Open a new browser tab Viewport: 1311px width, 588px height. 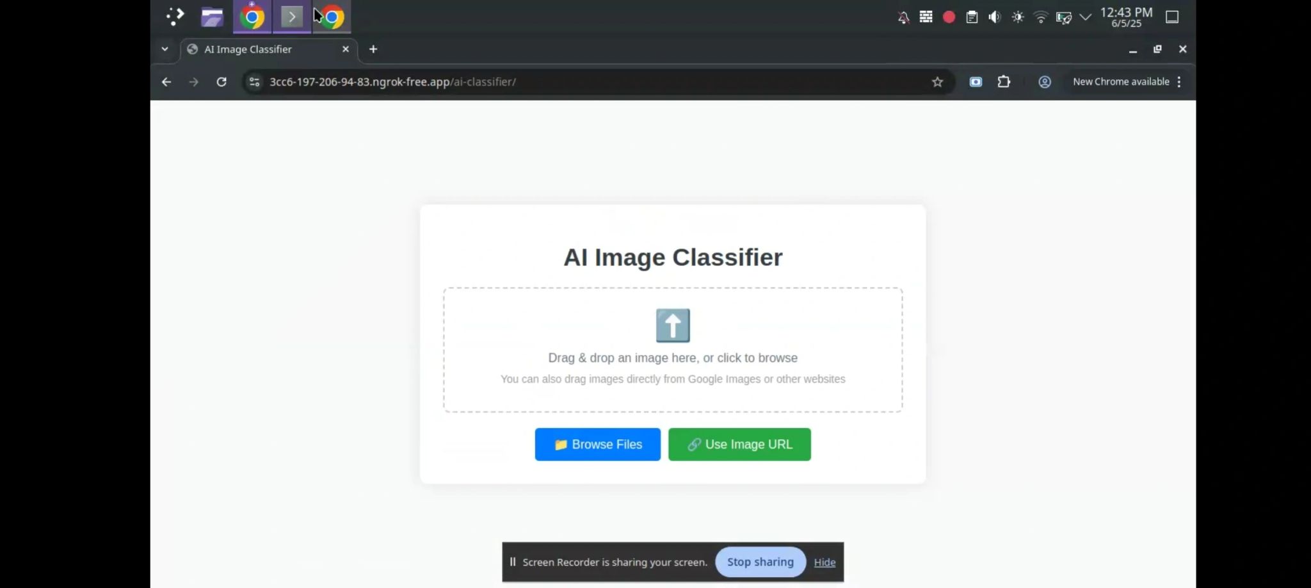coord(374,49)
